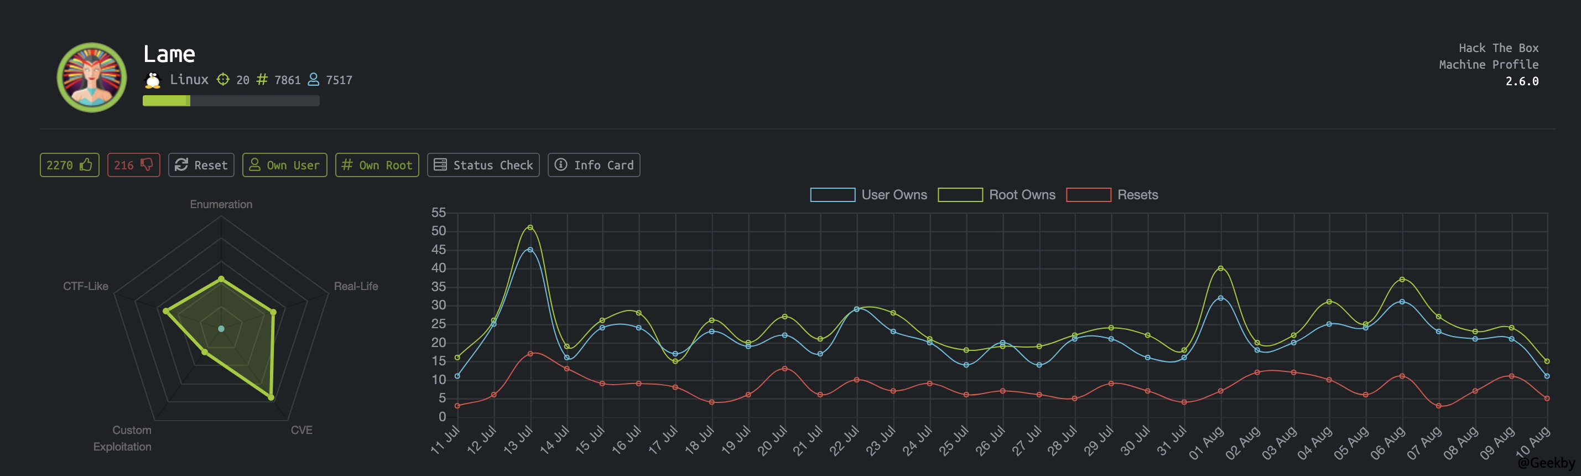Click the Linux penguin icon

tap(152, 80)
